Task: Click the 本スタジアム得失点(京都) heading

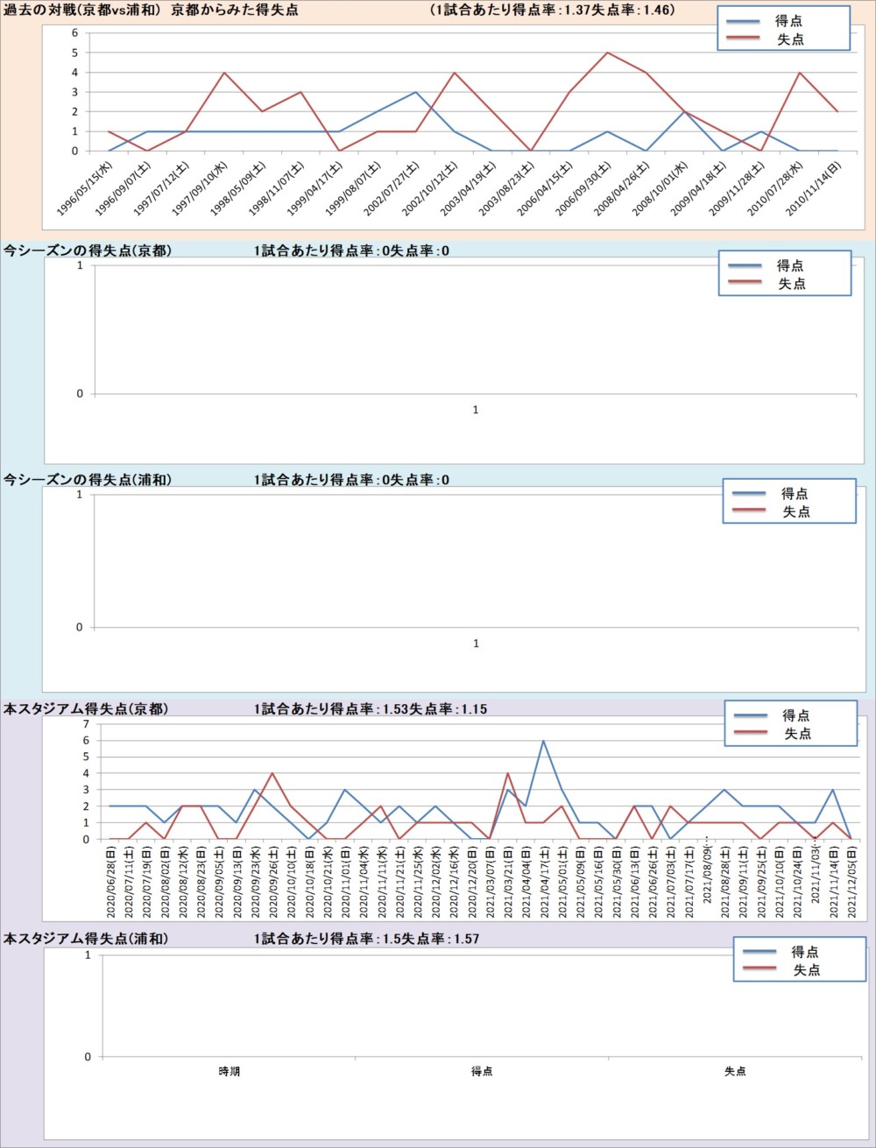Action: (86, 709)
